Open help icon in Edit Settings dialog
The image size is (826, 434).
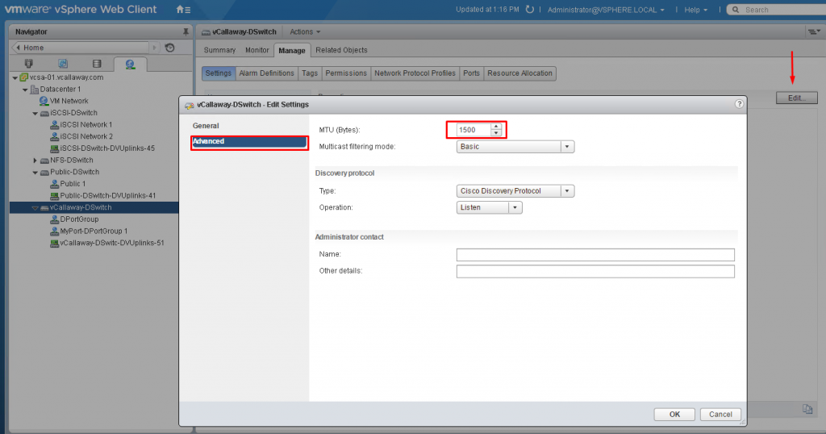739,104
